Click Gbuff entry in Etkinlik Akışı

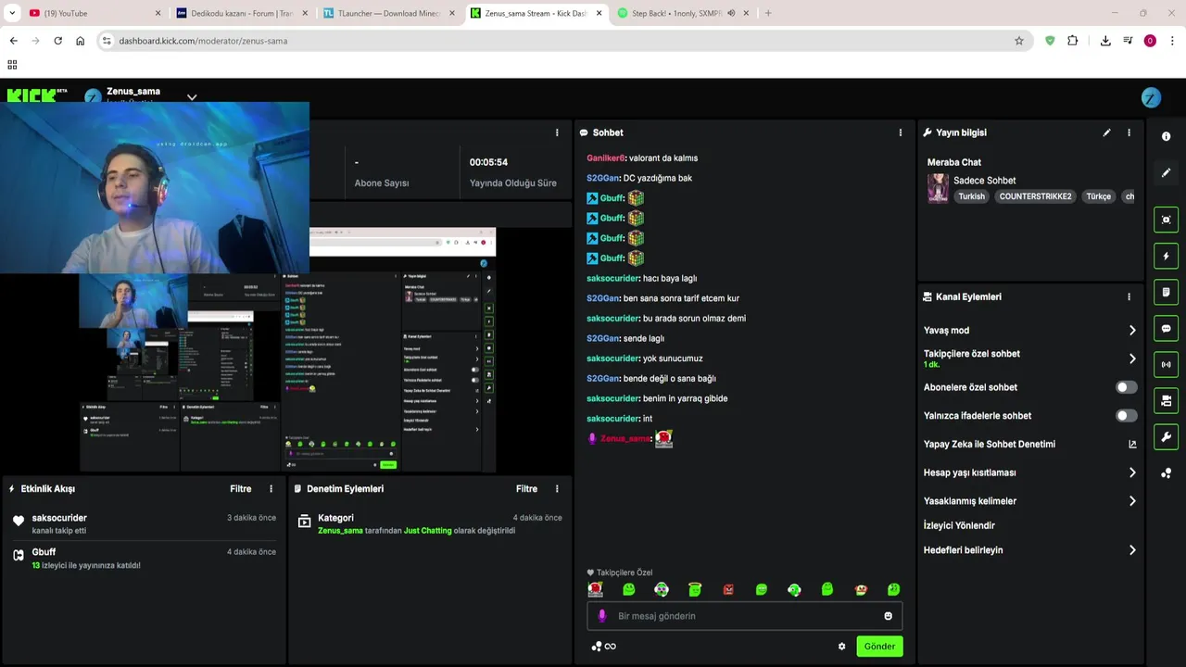pyautogui.click(x=44, y=552)
